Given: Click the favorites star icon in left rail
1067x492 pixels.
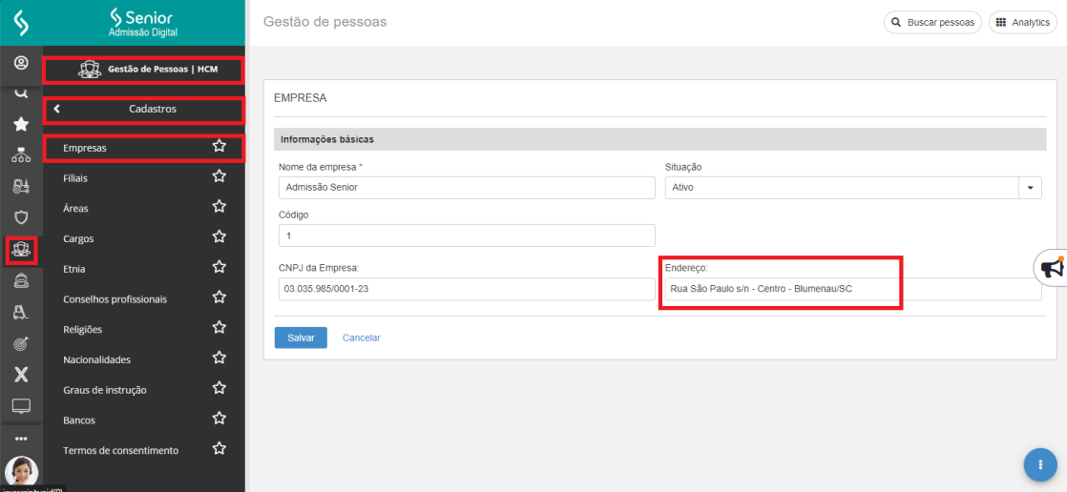Looking at the screenshot, I should [x=21, y=124].
